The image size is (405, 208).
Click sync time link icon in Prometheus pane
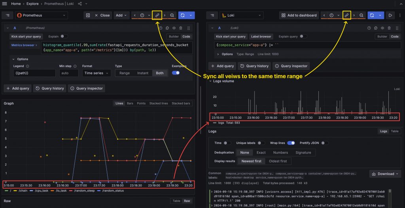(x=157, y=15)
